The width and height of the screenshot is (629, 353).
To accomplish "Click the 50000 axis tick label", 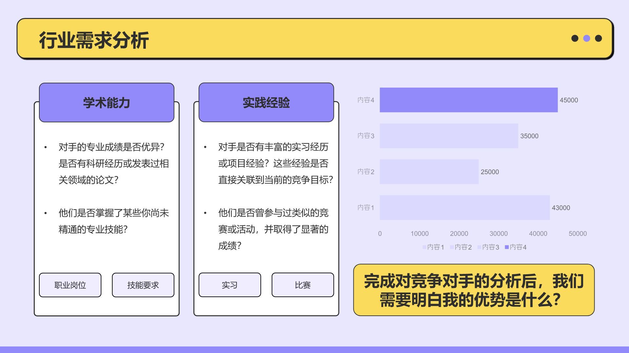I will point(578,234).
